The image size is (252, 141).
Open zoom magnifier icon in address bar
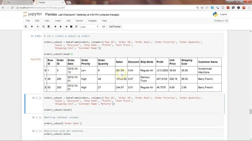click(198, 8)
